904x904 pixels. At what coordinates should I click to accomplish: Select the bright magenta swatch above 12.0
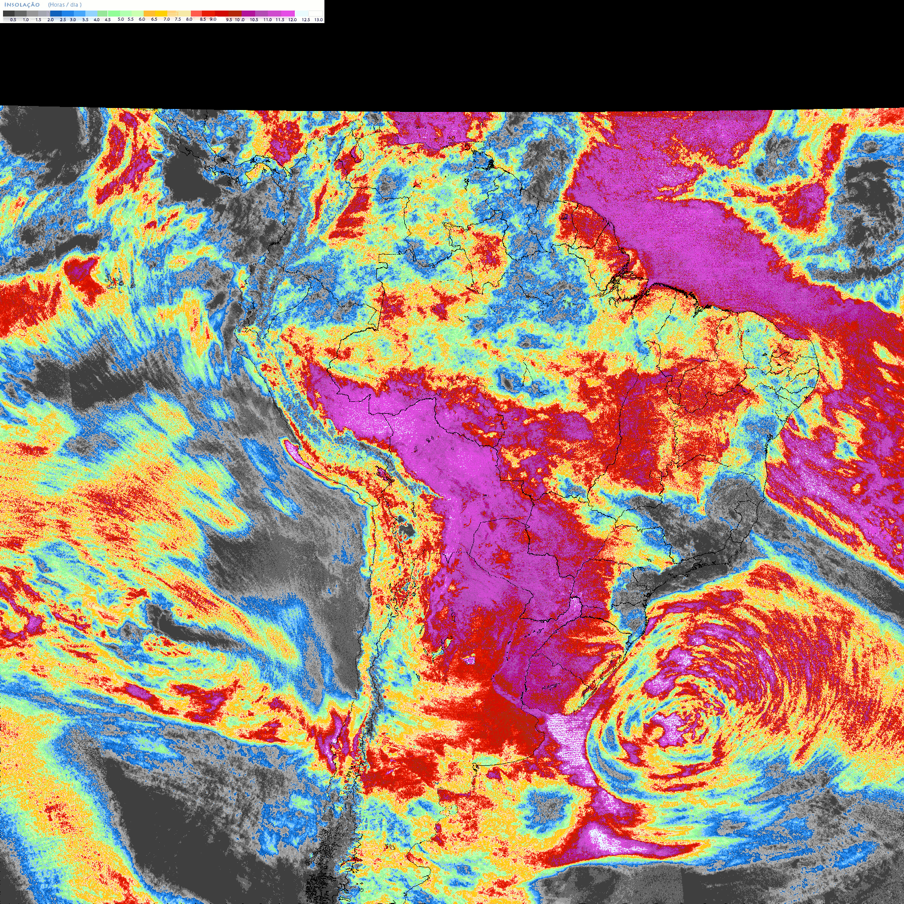pyautogui.click(x=288, y=14)
